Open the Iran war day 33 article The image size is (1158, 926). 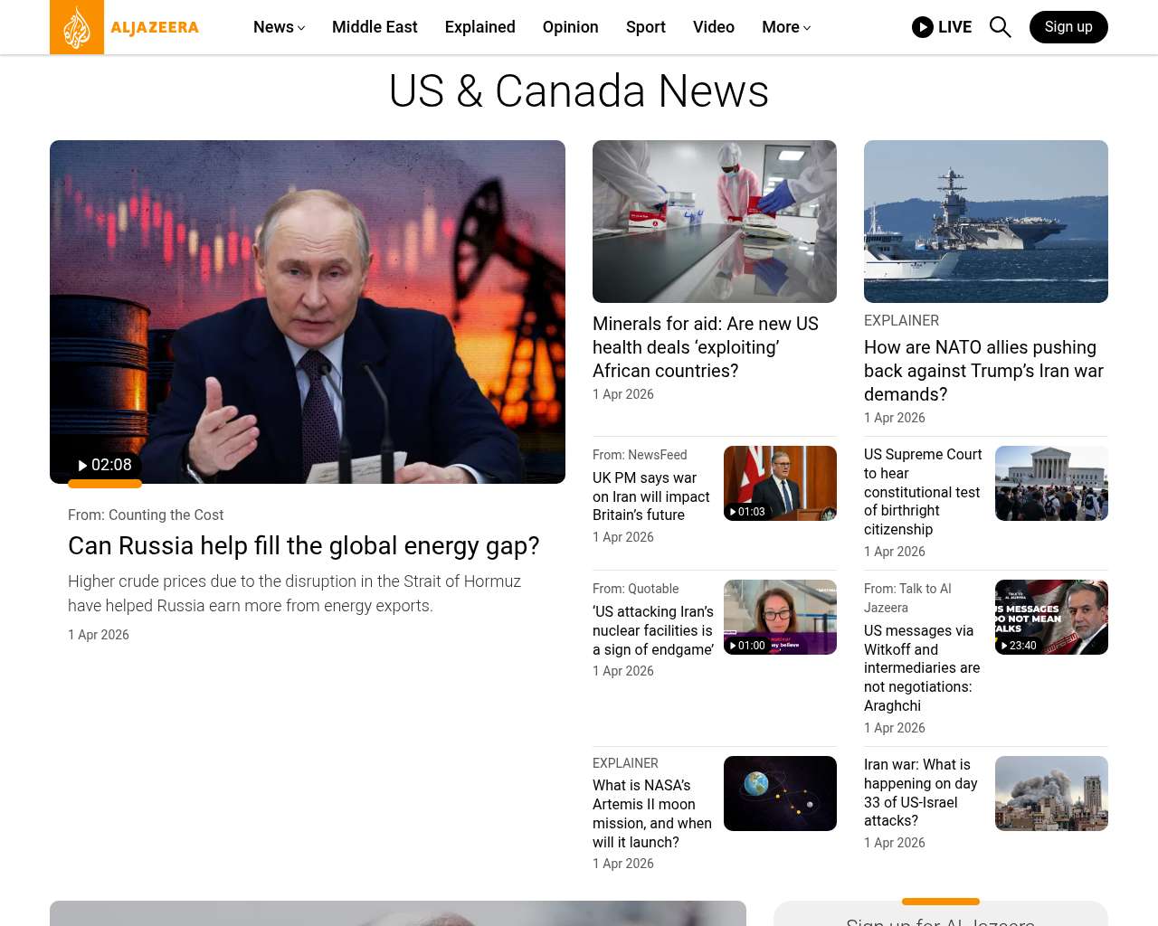921,792
